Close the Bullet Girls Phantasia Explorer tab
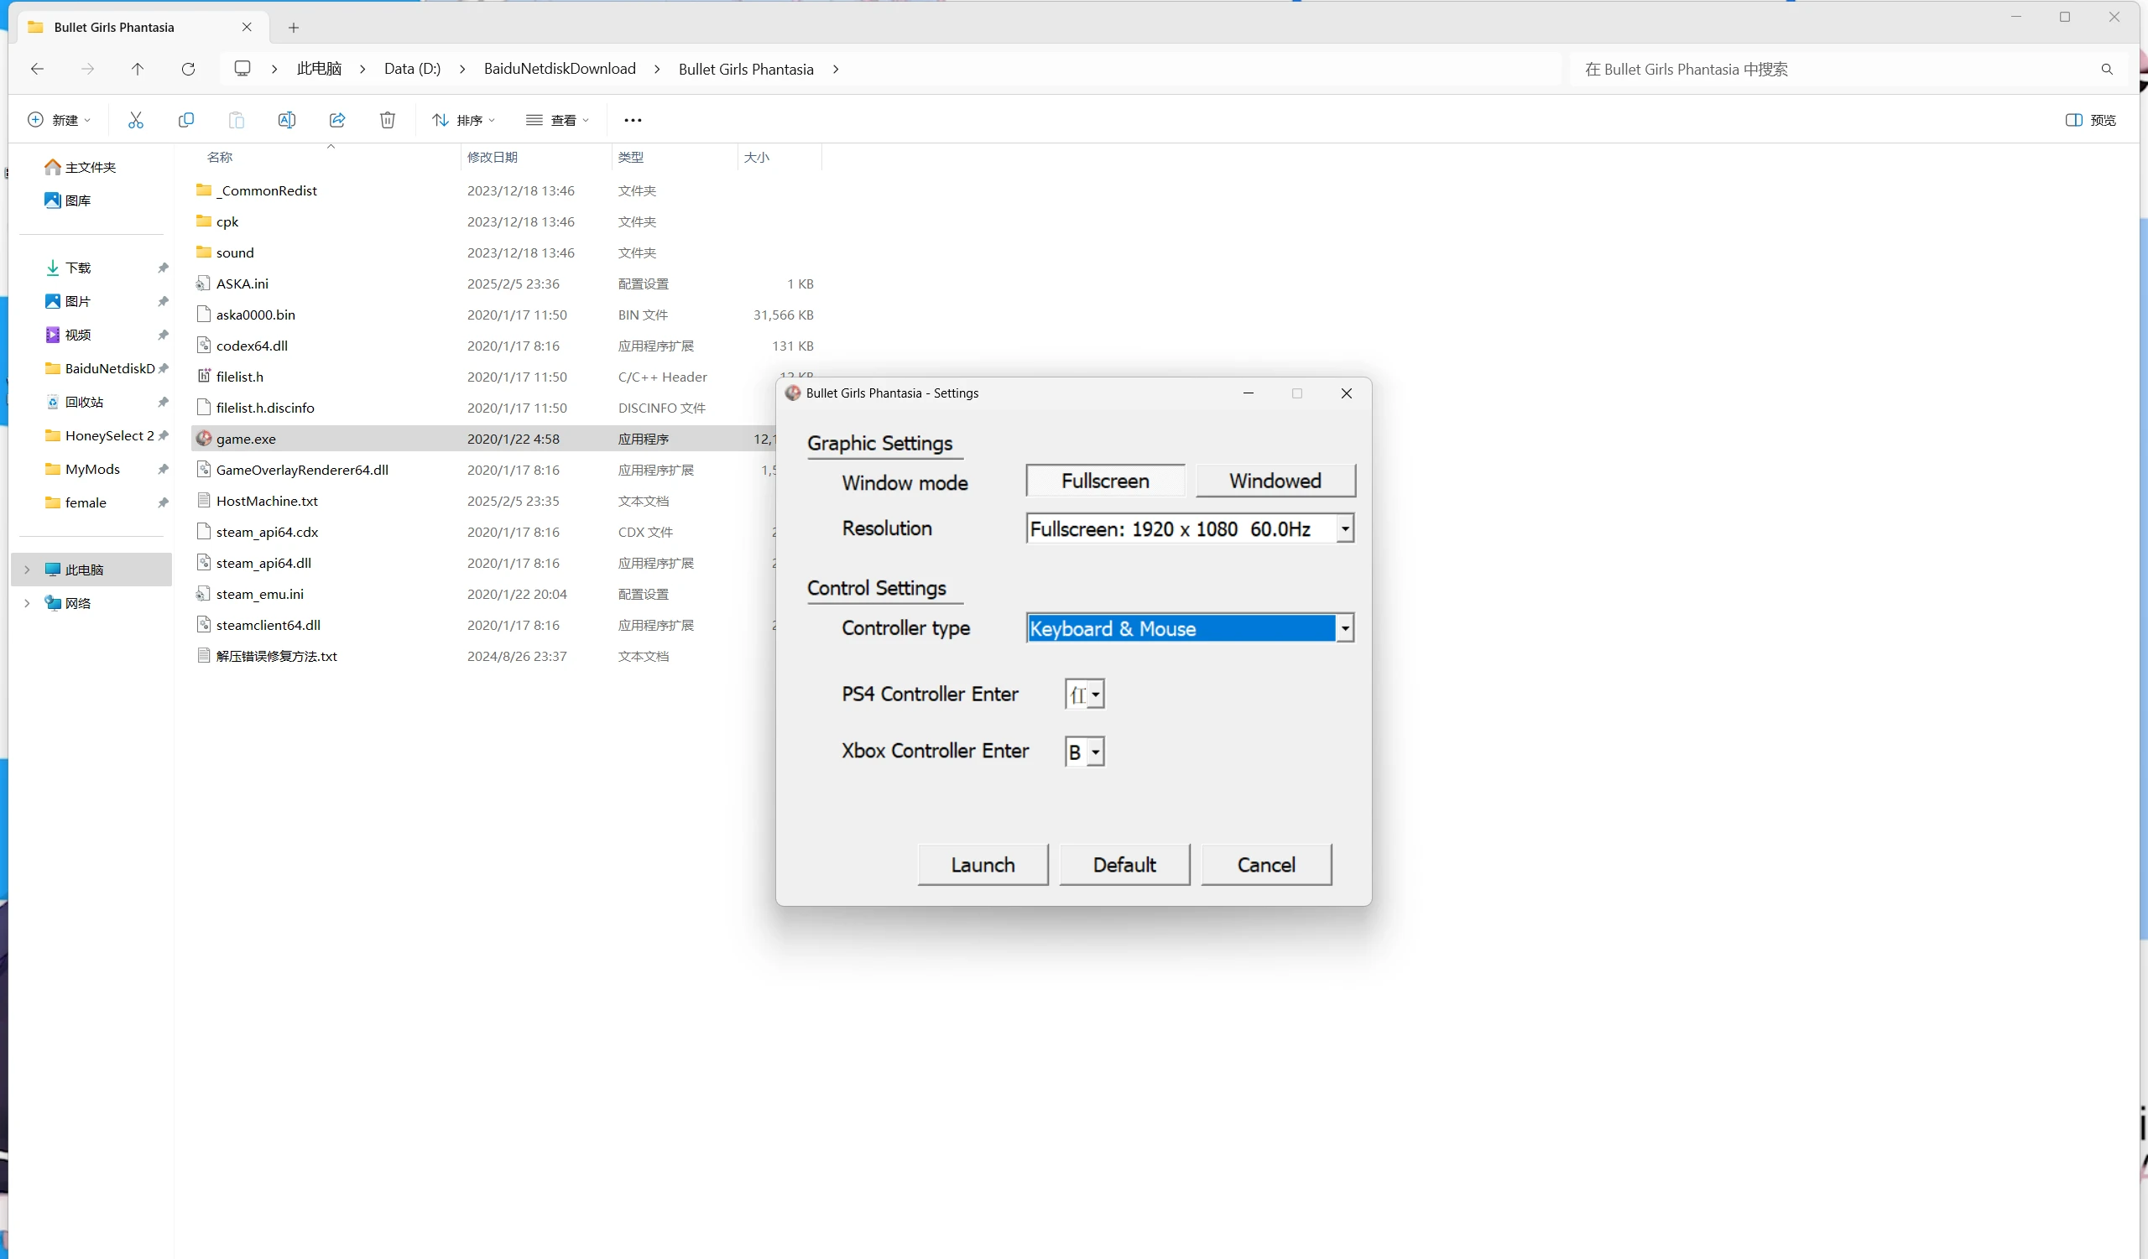 (247, 26)
